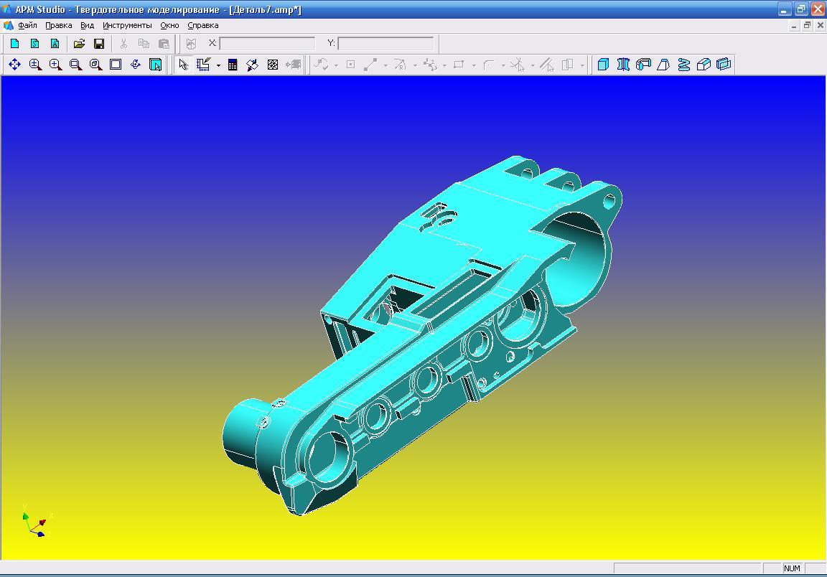Open the dropdown arrow beside the sketch icon
827x577 pixels.
coord(218,65)
